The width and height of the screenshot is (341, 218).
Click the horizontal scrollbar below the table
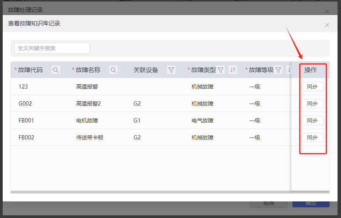pyautogui.click(x=150, y=191)
